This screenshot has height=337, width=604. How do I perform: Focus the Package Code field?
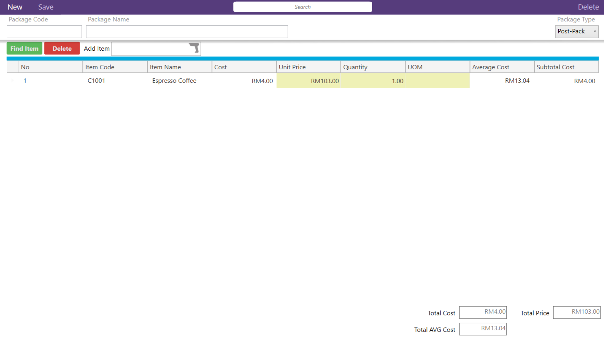point(44,32)
